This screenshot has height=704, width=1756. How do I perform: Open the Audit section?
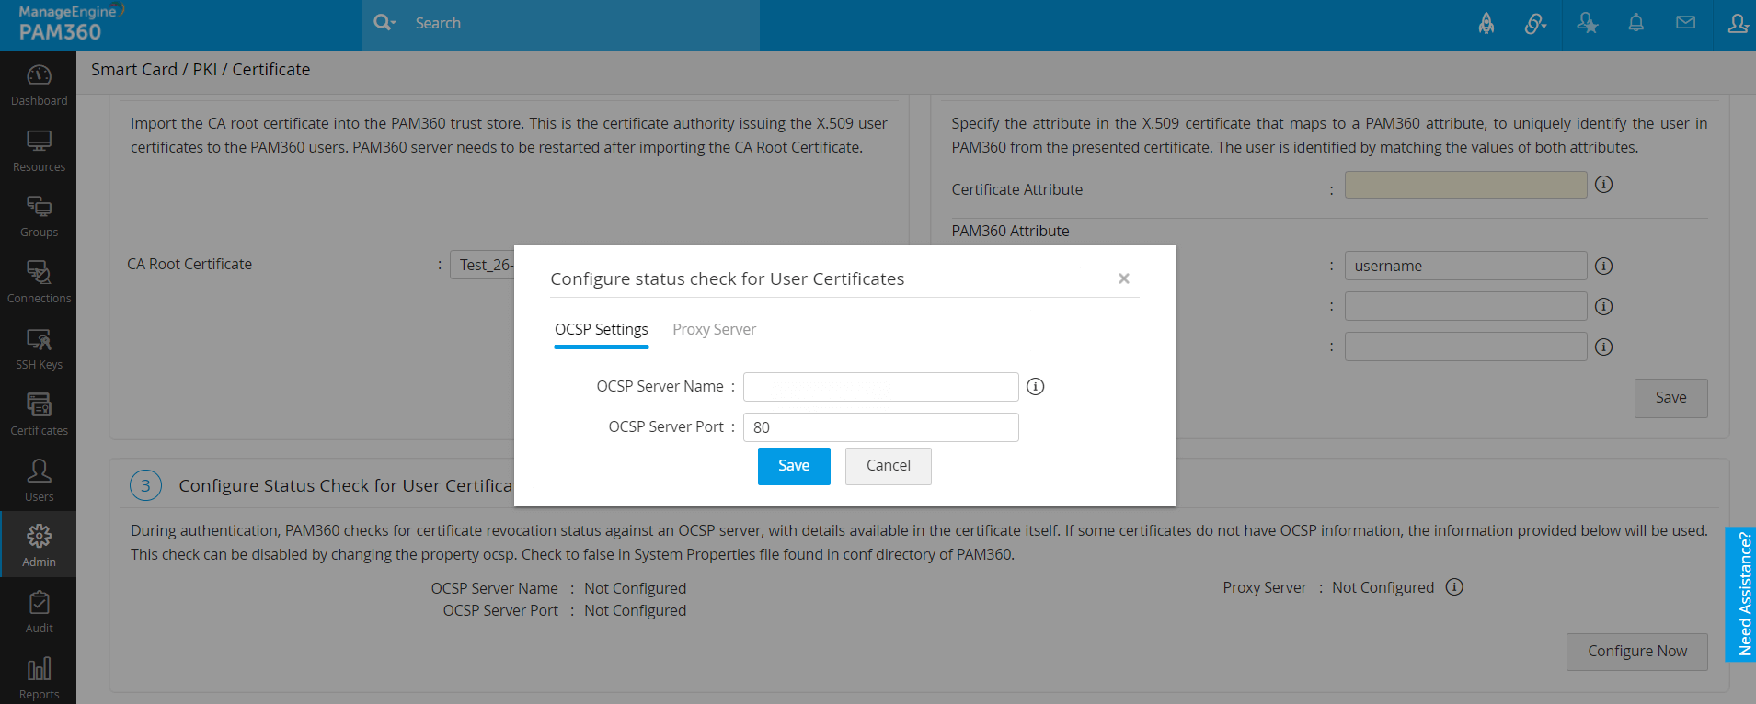[x=39, y=613]
